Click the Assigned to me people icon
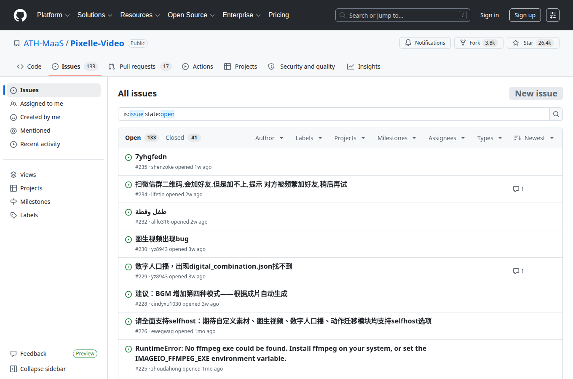The height and width of the screenshot is (379, 573). [13, 104]
